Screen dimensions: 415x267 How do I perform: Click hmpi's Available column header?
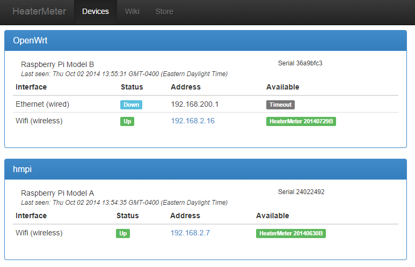coord(272,216)
